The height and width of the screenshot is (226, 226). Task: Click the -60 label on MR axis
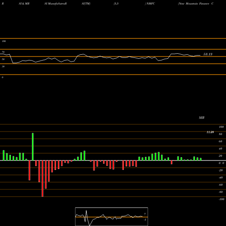point(221,185)
